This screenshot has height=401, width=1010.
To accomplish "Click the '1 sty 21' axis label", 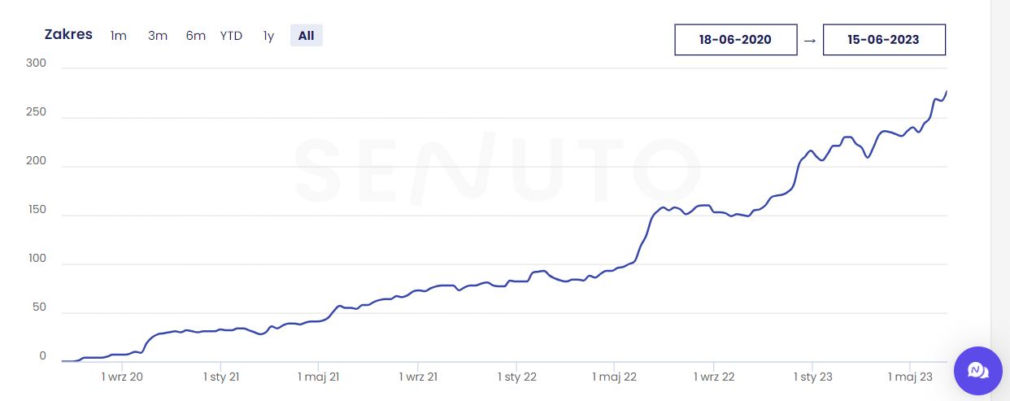I will (220, 377).
